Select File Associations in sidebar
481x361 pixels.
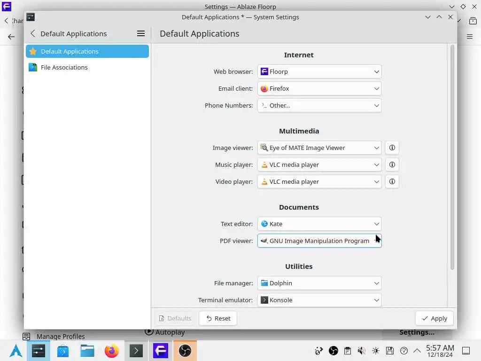[x=87, y=67]
